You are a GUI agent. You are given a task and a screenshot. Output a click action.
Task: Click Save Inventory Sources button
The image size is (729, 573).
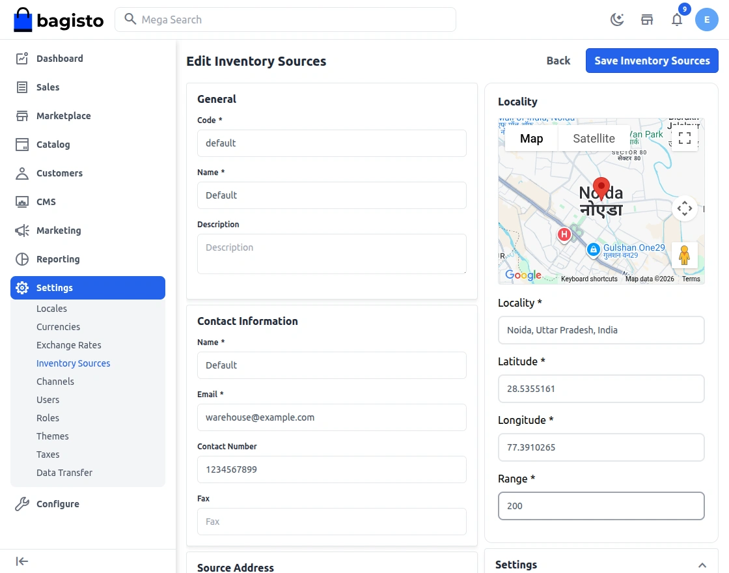(652, 61)
